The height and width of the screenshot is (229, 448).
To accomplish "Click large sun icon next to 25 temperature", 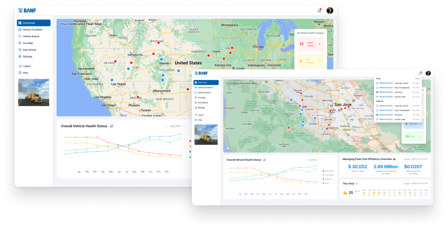I will tap(345, 193).
